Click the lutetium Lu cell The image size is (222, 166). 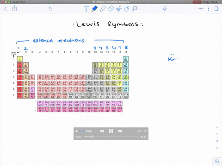point(120,103)
